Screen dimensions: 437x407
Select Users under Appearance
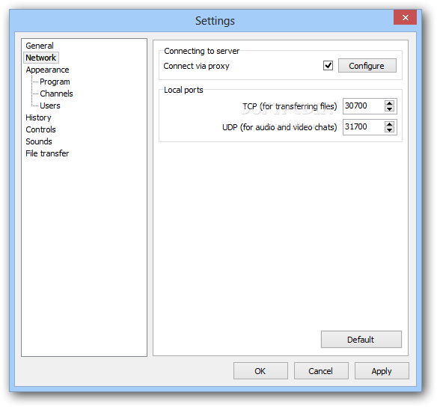[50, 105]
